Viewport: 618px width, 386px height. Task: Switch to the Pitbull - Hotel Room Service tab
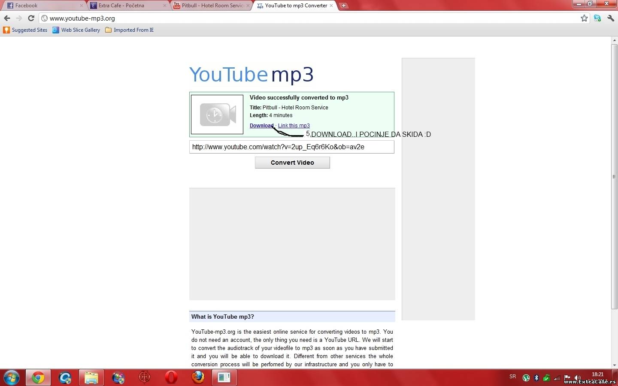click(210, 6)
